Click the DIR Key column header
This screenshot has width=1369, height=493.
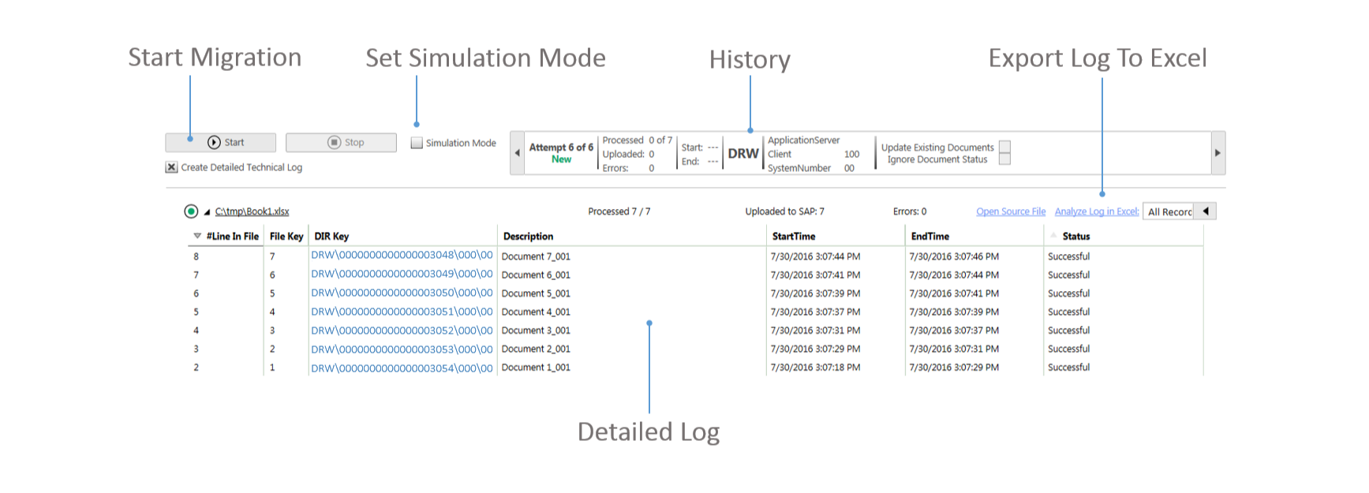[331, 236]
